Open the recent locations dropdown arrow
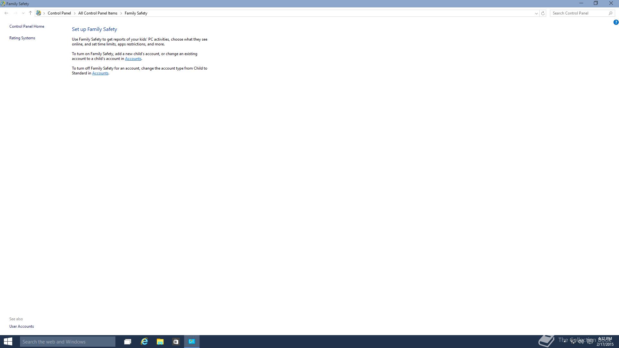 (23, 13)
